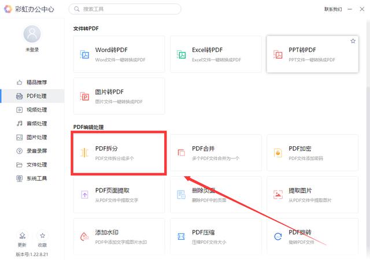Open the PDF加密 tool card
Viewport: 370px width, 260px height.
coord(312,153)
